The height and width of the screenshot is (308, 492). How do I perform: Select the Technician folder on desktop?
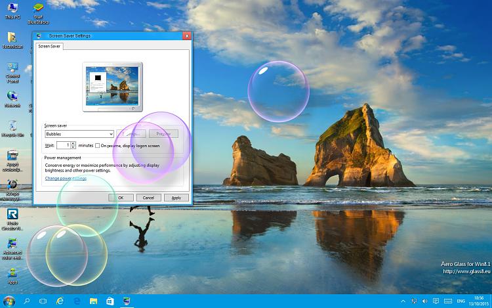pyautogui.click(x=12, y=40)
